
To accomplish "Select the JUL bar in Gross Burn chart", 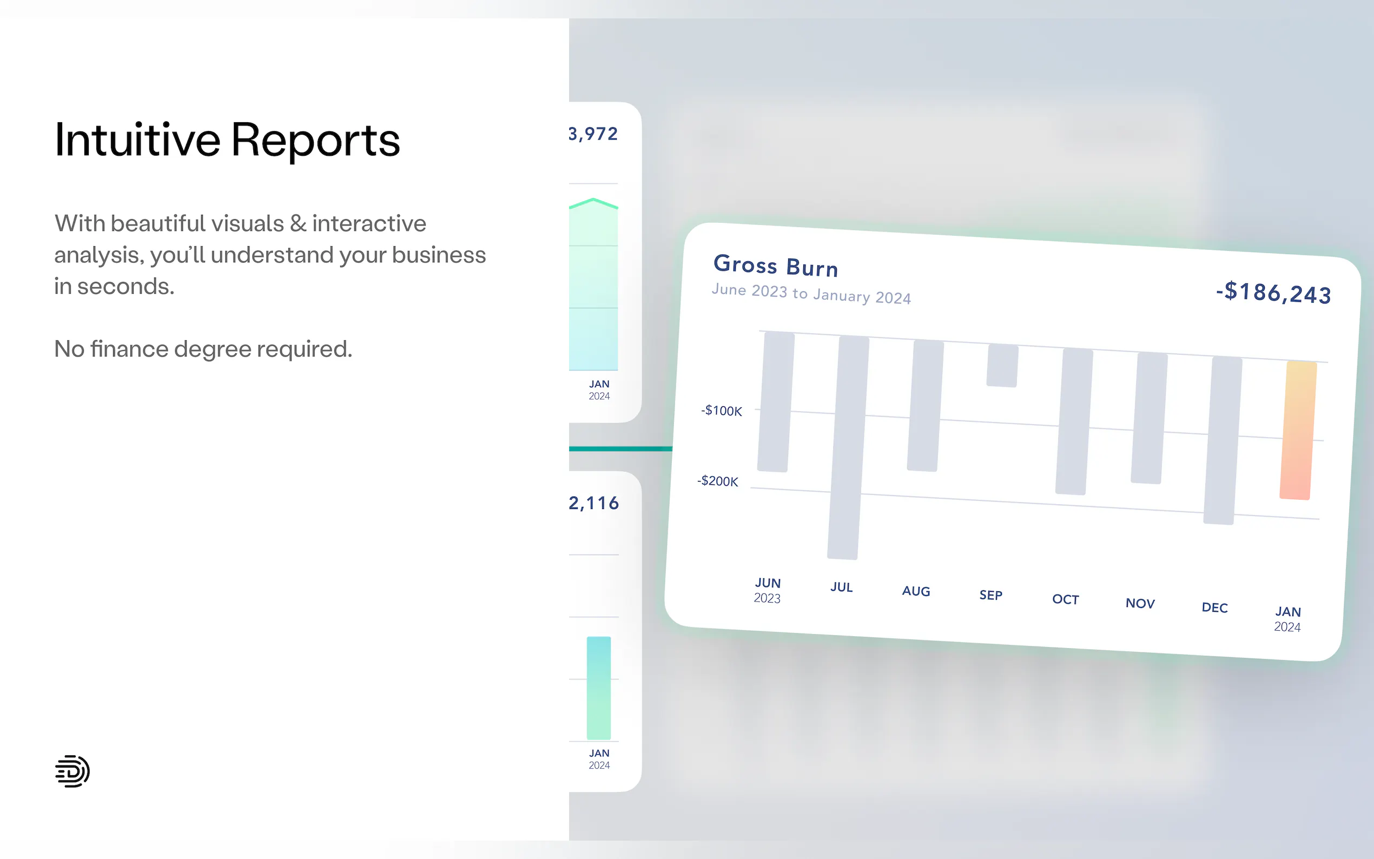I will [x=848, y=448].
